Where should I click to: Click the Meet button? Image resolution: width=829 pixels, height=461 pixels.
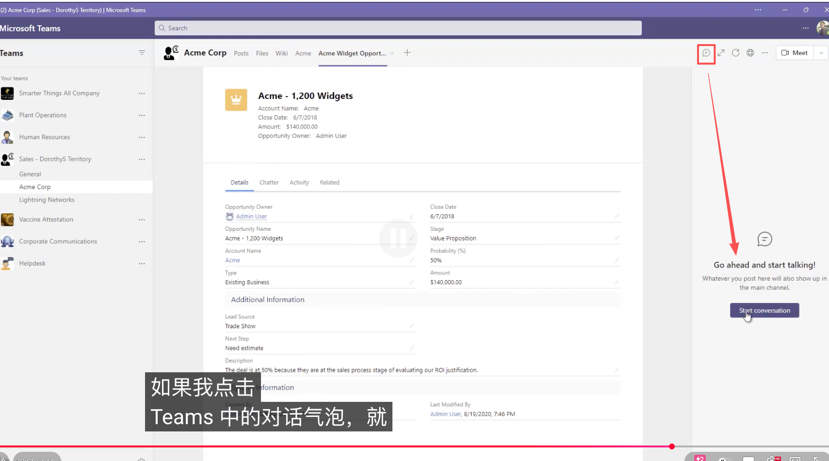(x=795, y=53)
